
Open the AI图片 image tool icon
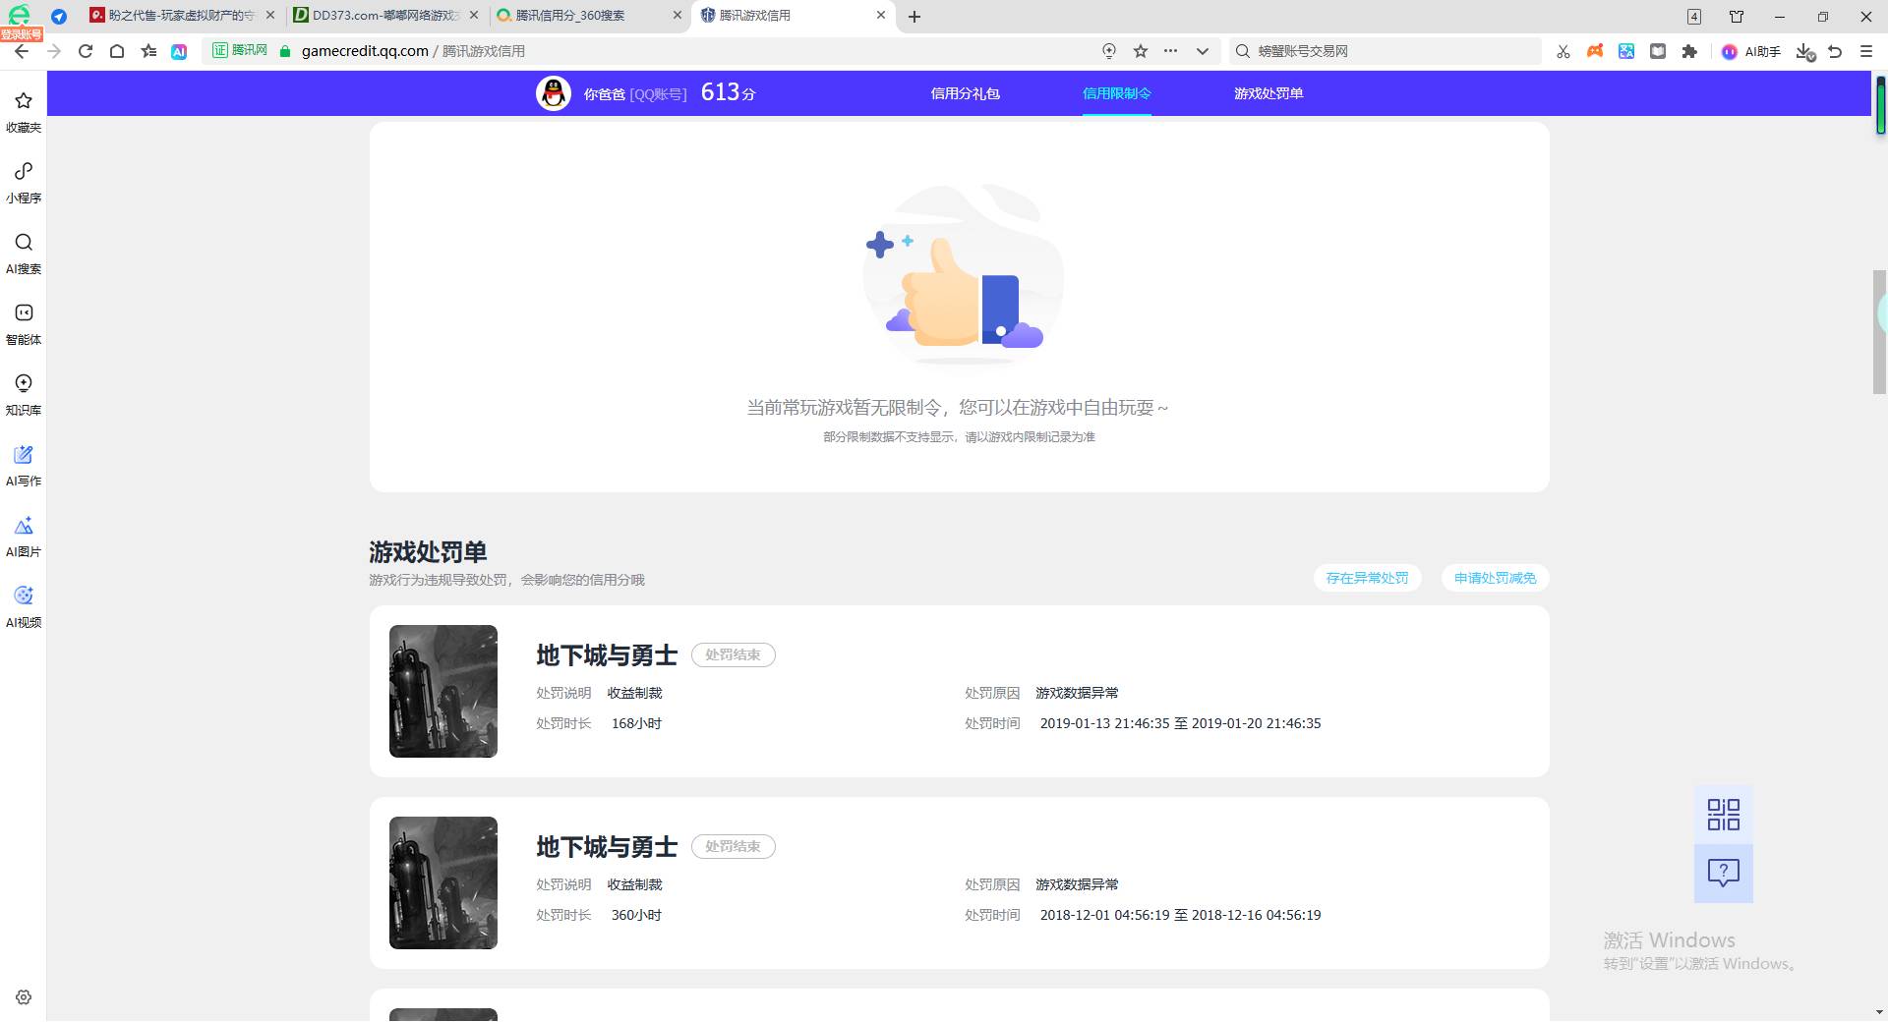click(x=24, y=535)
